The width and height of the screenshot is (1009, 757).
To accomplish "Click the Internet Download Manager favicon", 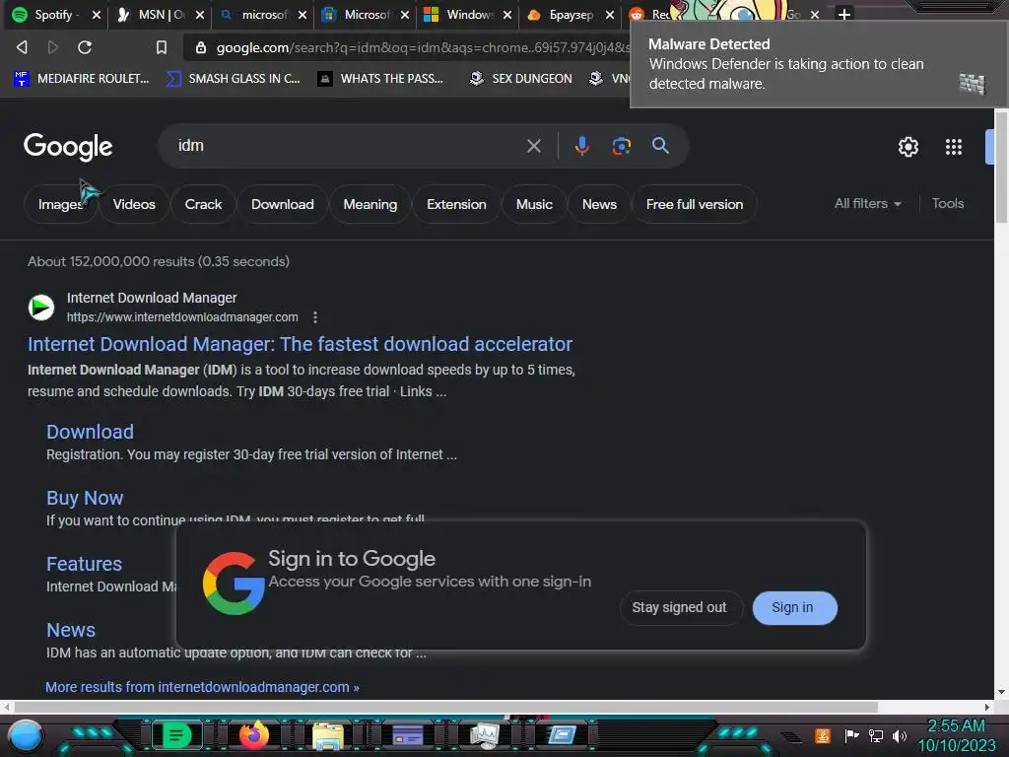I will (x=41, y=308).
